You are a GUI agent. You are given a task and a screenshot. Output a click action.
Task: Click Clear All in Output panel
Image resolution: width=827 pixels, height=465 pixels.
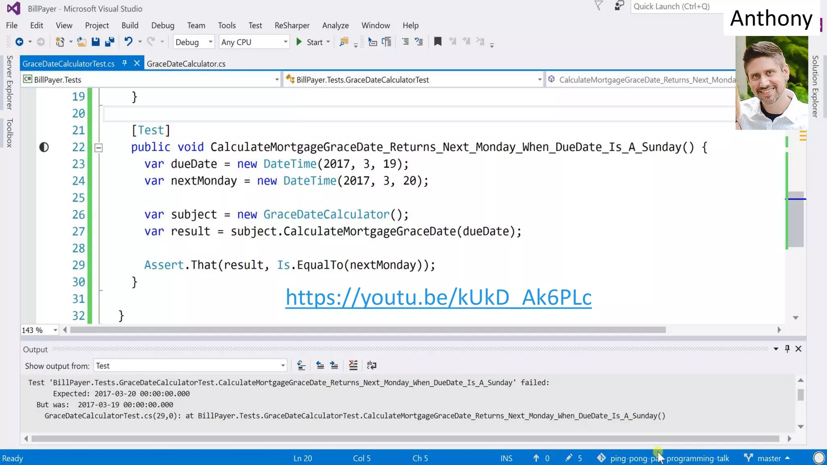point(353,365)
